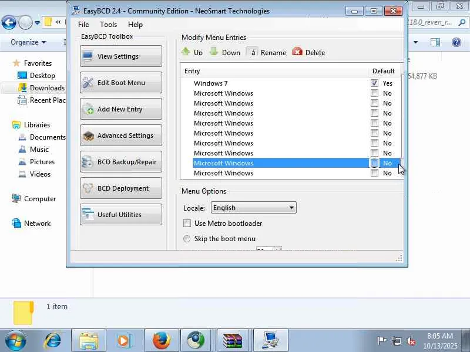
Task: Select the Windows 7 entry row
Action: [x=290, y=83]
